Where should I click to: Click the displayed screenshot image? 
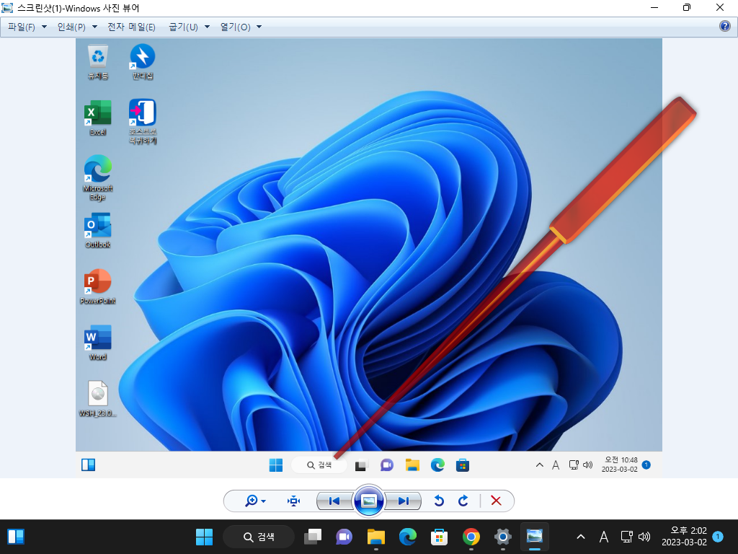369,258
